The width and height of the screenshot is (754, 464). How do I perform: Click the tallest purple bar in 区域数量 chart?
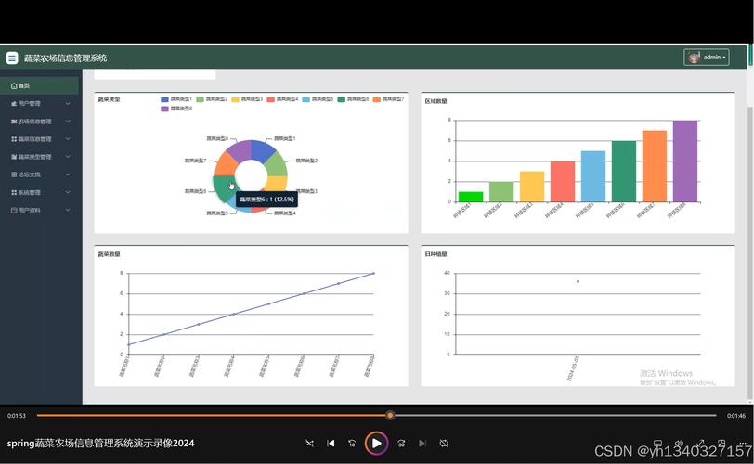click(684, 161)
